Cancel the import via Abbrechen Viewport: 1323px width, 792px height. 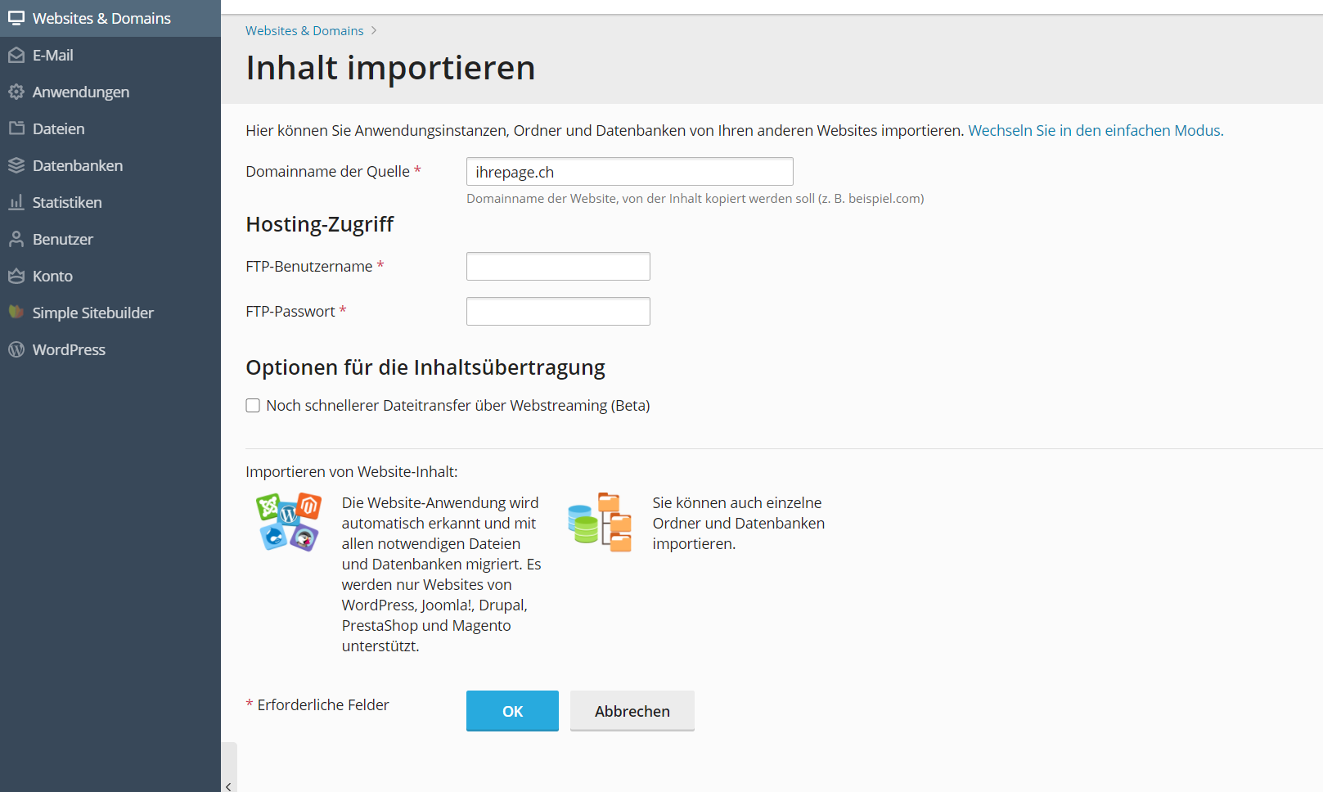click(x=632, y=711)
